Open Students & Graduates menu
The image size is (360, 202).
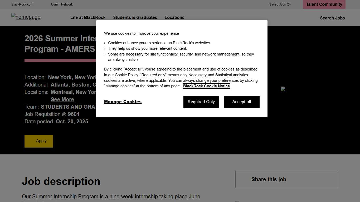coord(135,17)
